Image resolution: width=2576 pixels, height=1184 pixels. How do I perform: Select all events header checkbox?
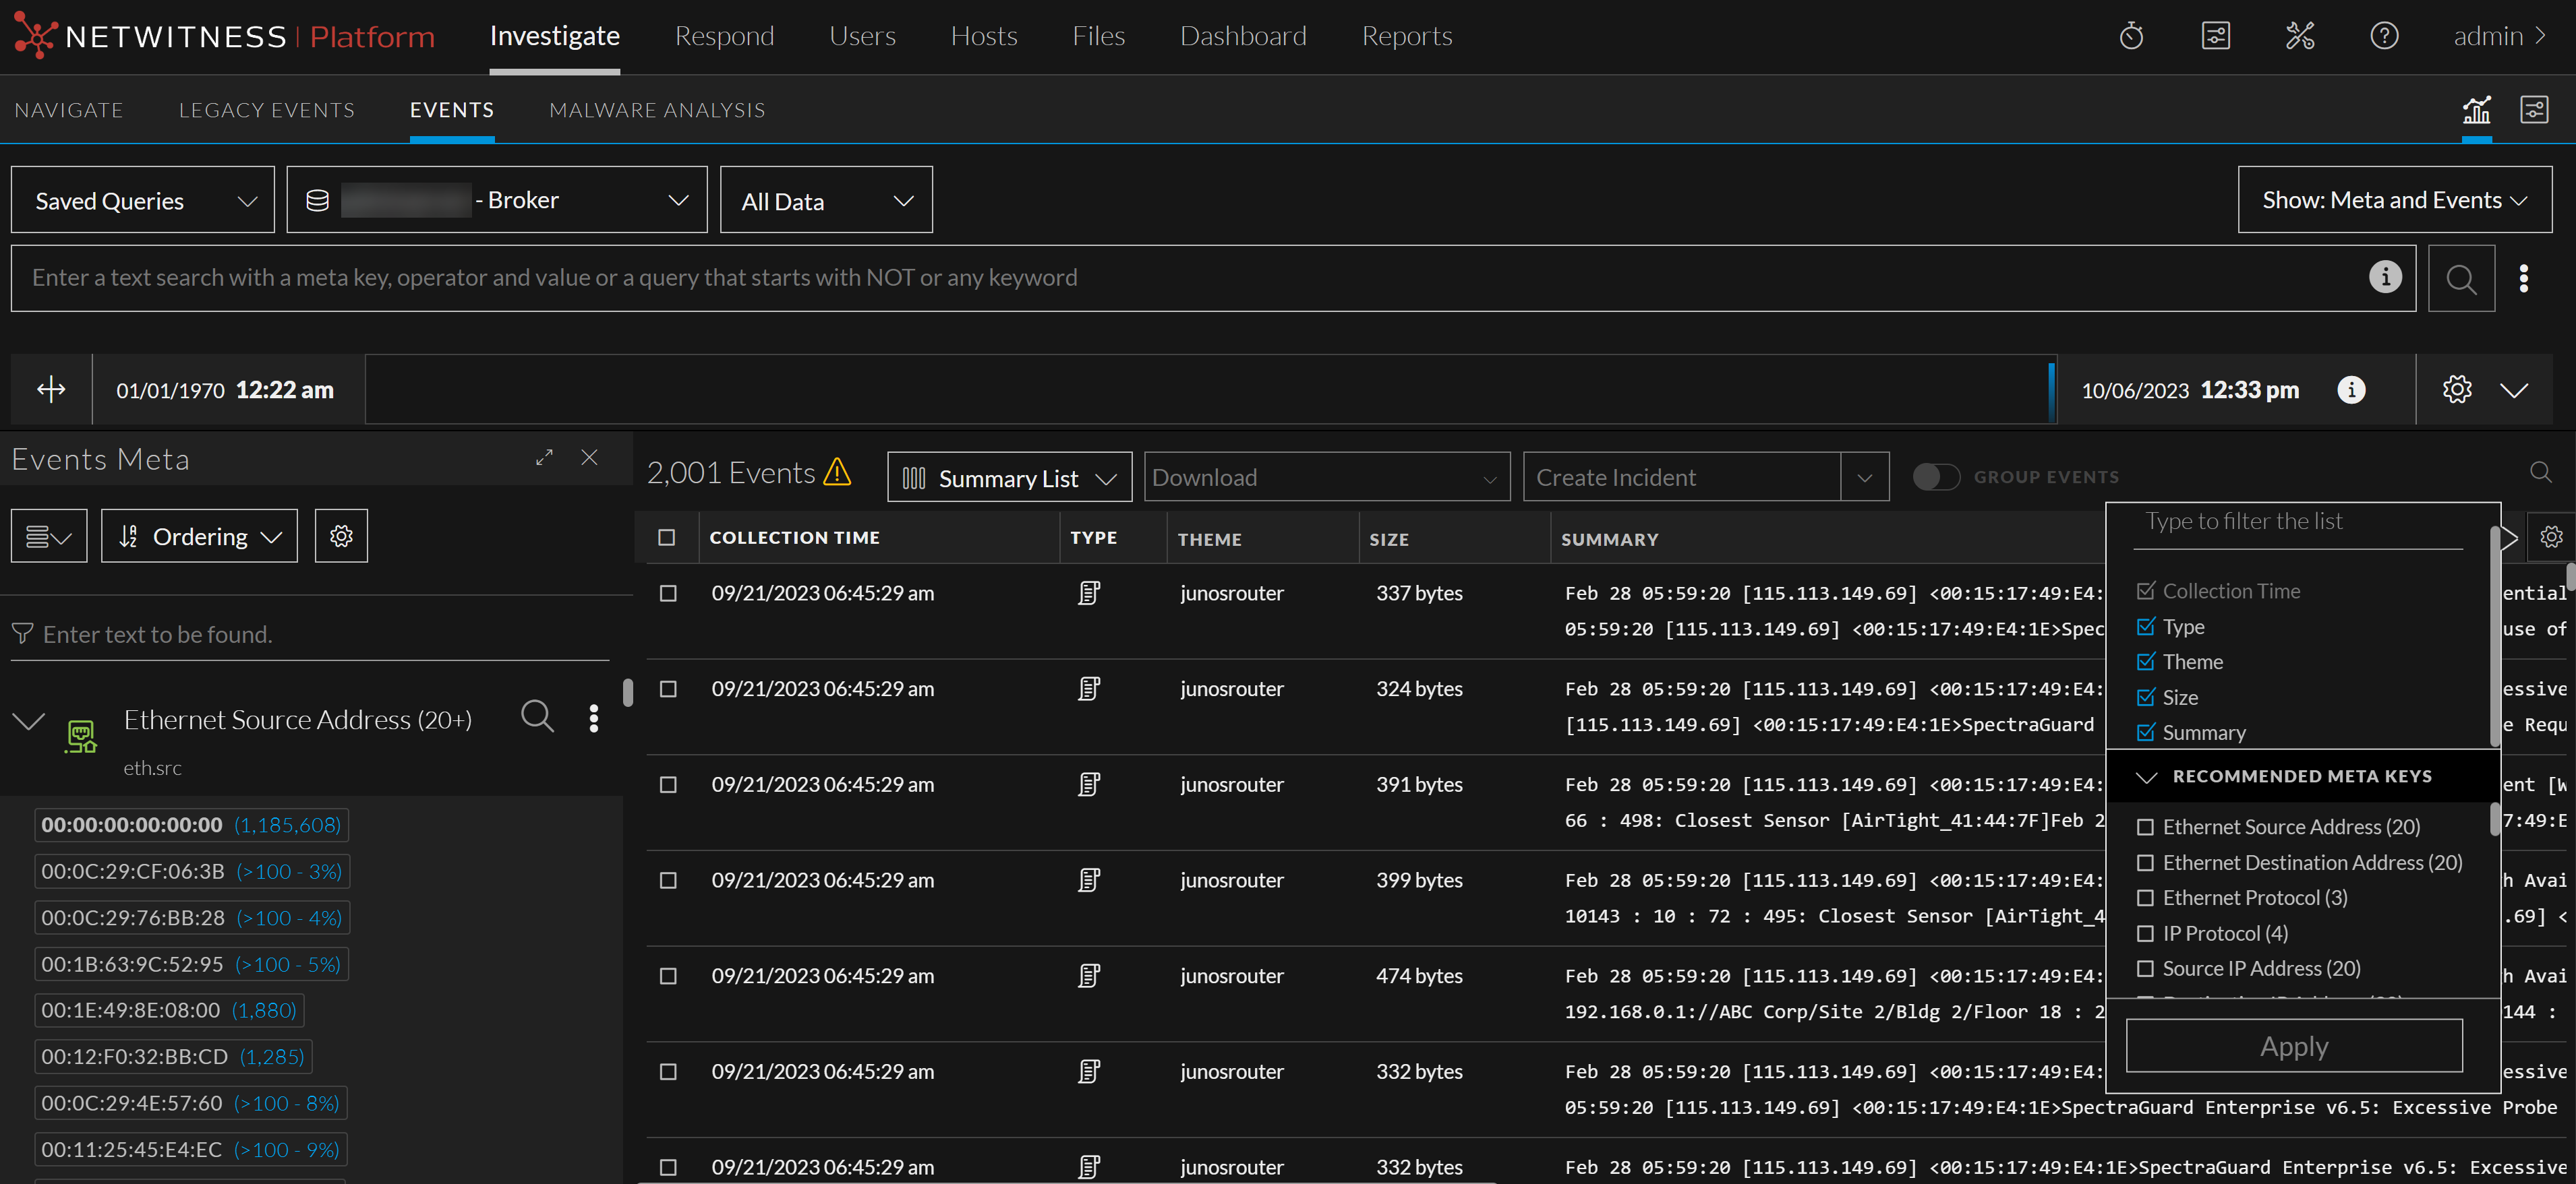click(667, 538)
